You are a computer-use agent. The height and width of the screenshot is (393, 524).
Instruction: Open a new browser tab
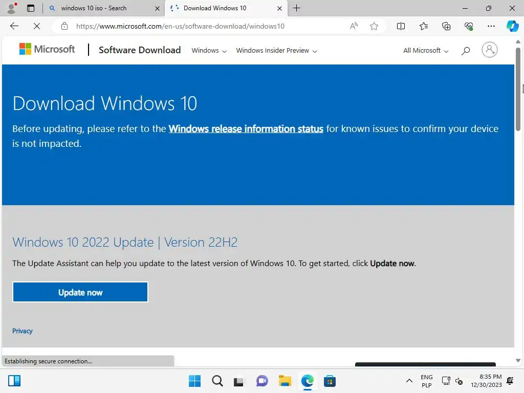296,8
